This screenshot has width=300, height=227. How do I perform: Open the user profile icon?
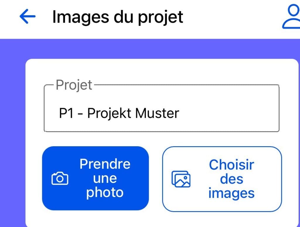pyautogui.click(x=292, y=17)
